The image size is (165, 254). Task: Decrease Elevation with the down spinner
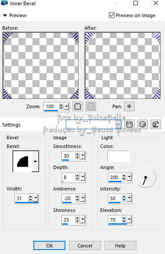coord(124,221)
